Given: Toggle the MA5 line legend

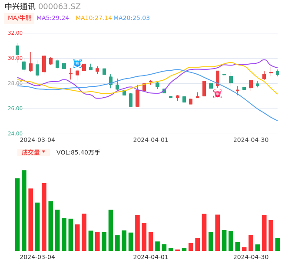Looking at the screenshot, I should point(53,18).
